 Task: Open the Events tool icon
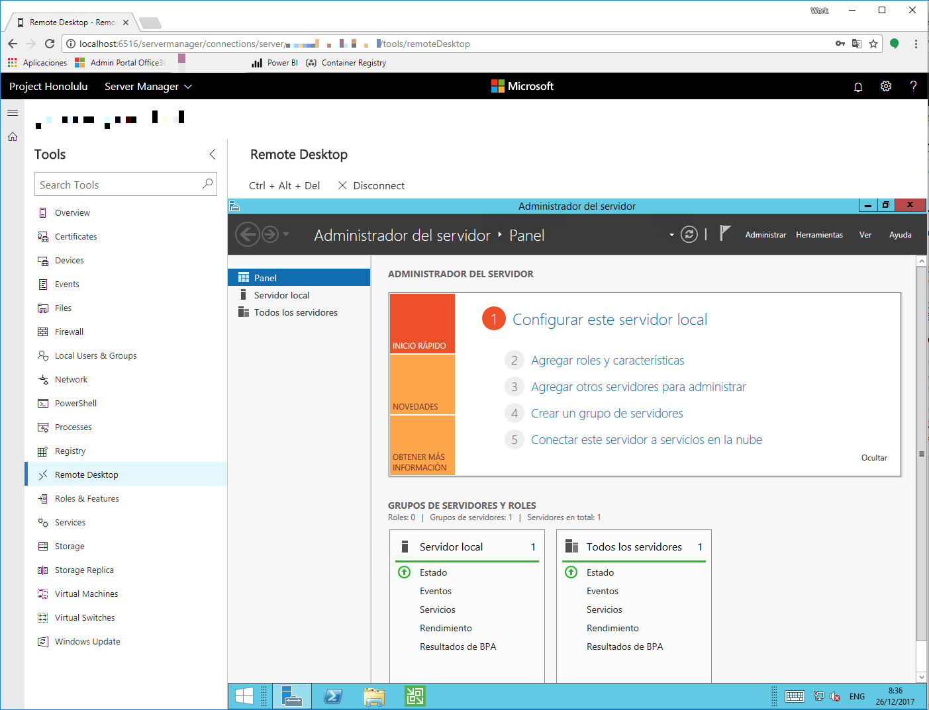pyautogui.click(x=43, y=285)
